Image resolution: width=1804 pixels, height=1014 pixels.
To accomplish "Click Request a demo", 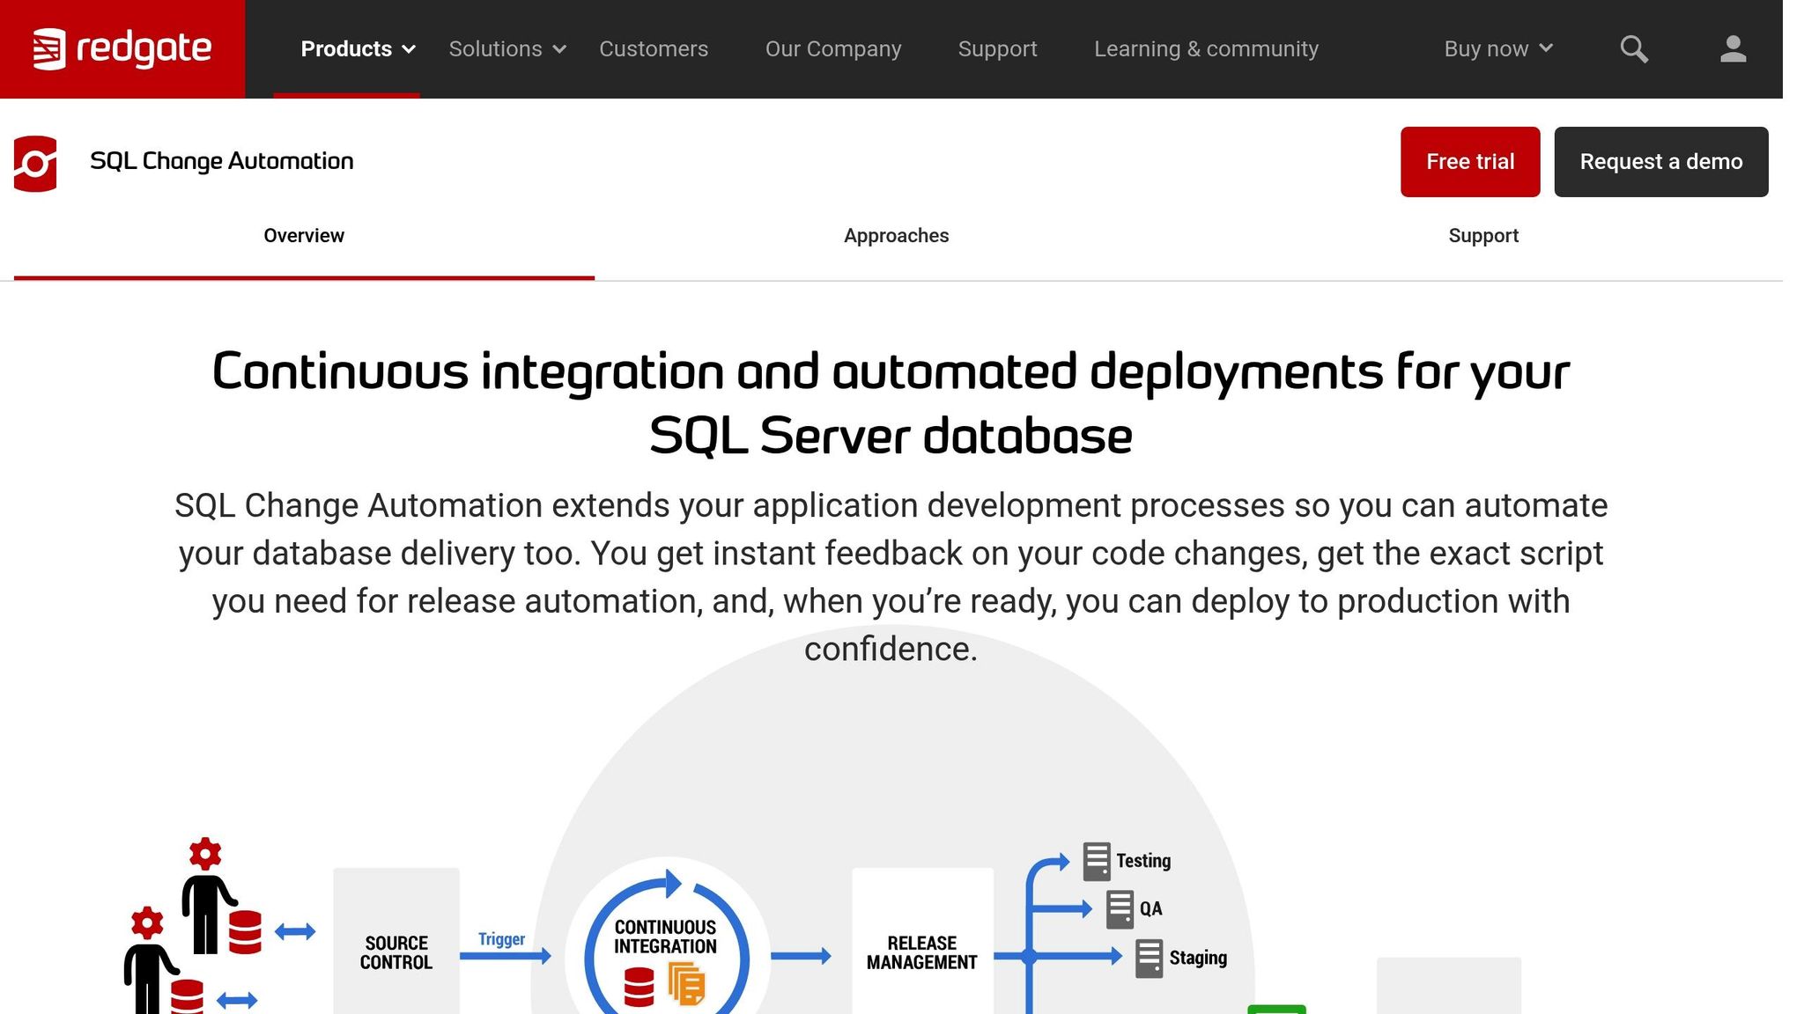I will (x=1661, y=161).
